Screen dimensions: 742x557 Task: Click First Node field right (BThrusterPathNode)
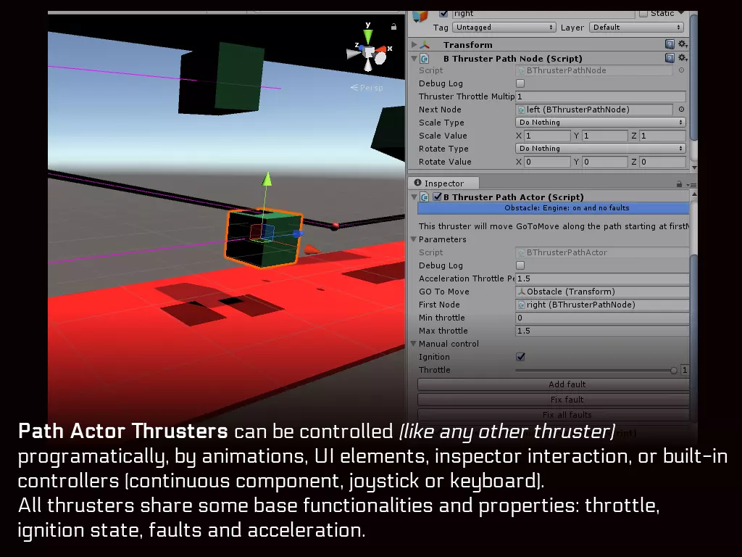click(x=602, y=305)
